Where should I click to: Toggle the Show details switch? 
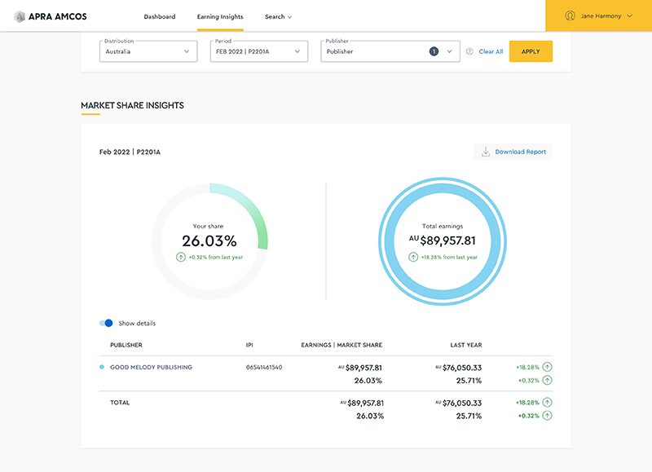[x=106, y=324]
